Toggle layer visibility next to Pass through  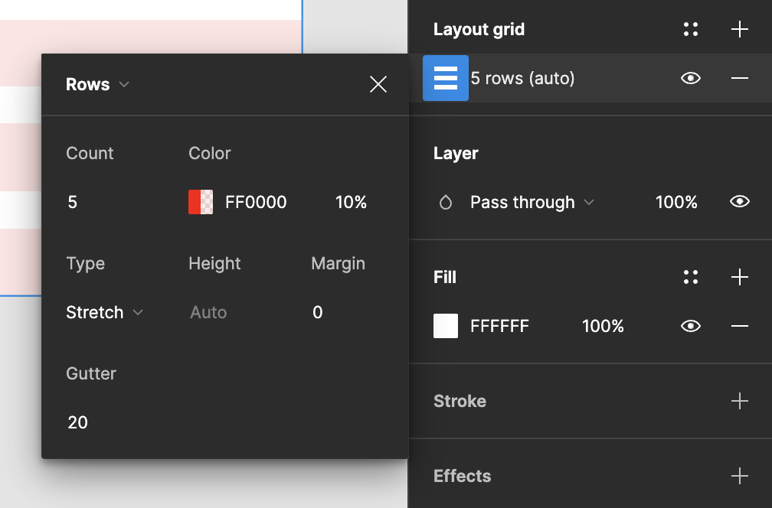coord(739,201)
